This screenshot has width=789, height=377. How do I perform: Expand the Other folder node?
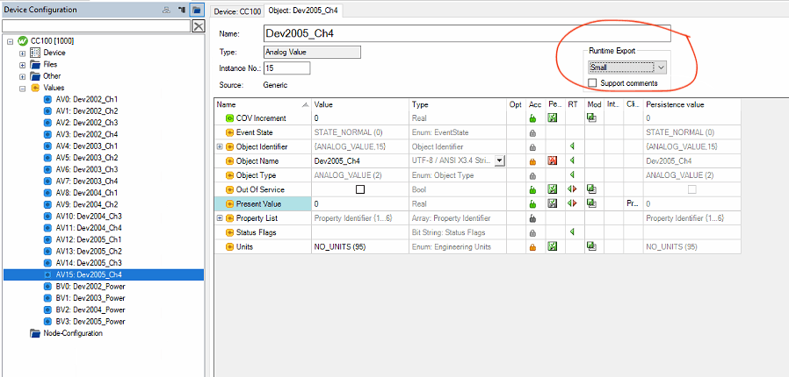22,76
